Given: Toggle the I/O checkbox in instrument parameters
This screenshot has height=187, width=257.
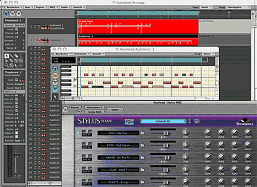Looking at the screenshot, I should tap(16, 111).
